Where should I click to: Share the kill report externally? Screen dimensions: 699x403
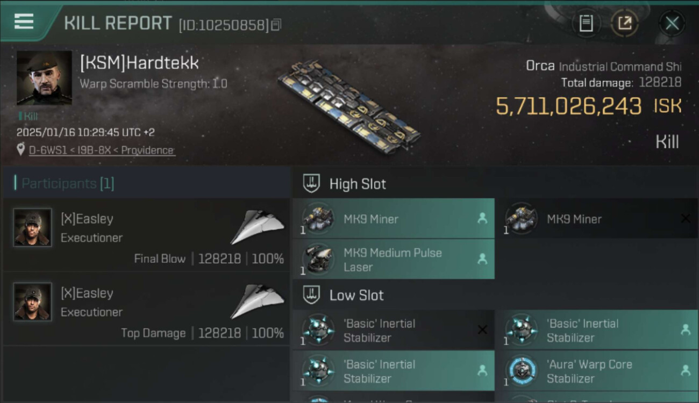(625, 23)
